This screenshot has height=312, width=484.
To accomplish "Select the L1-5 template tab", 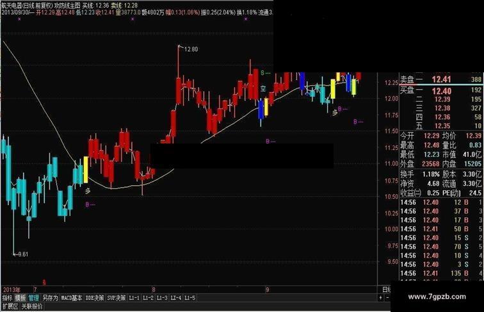I will pos(190,298).
